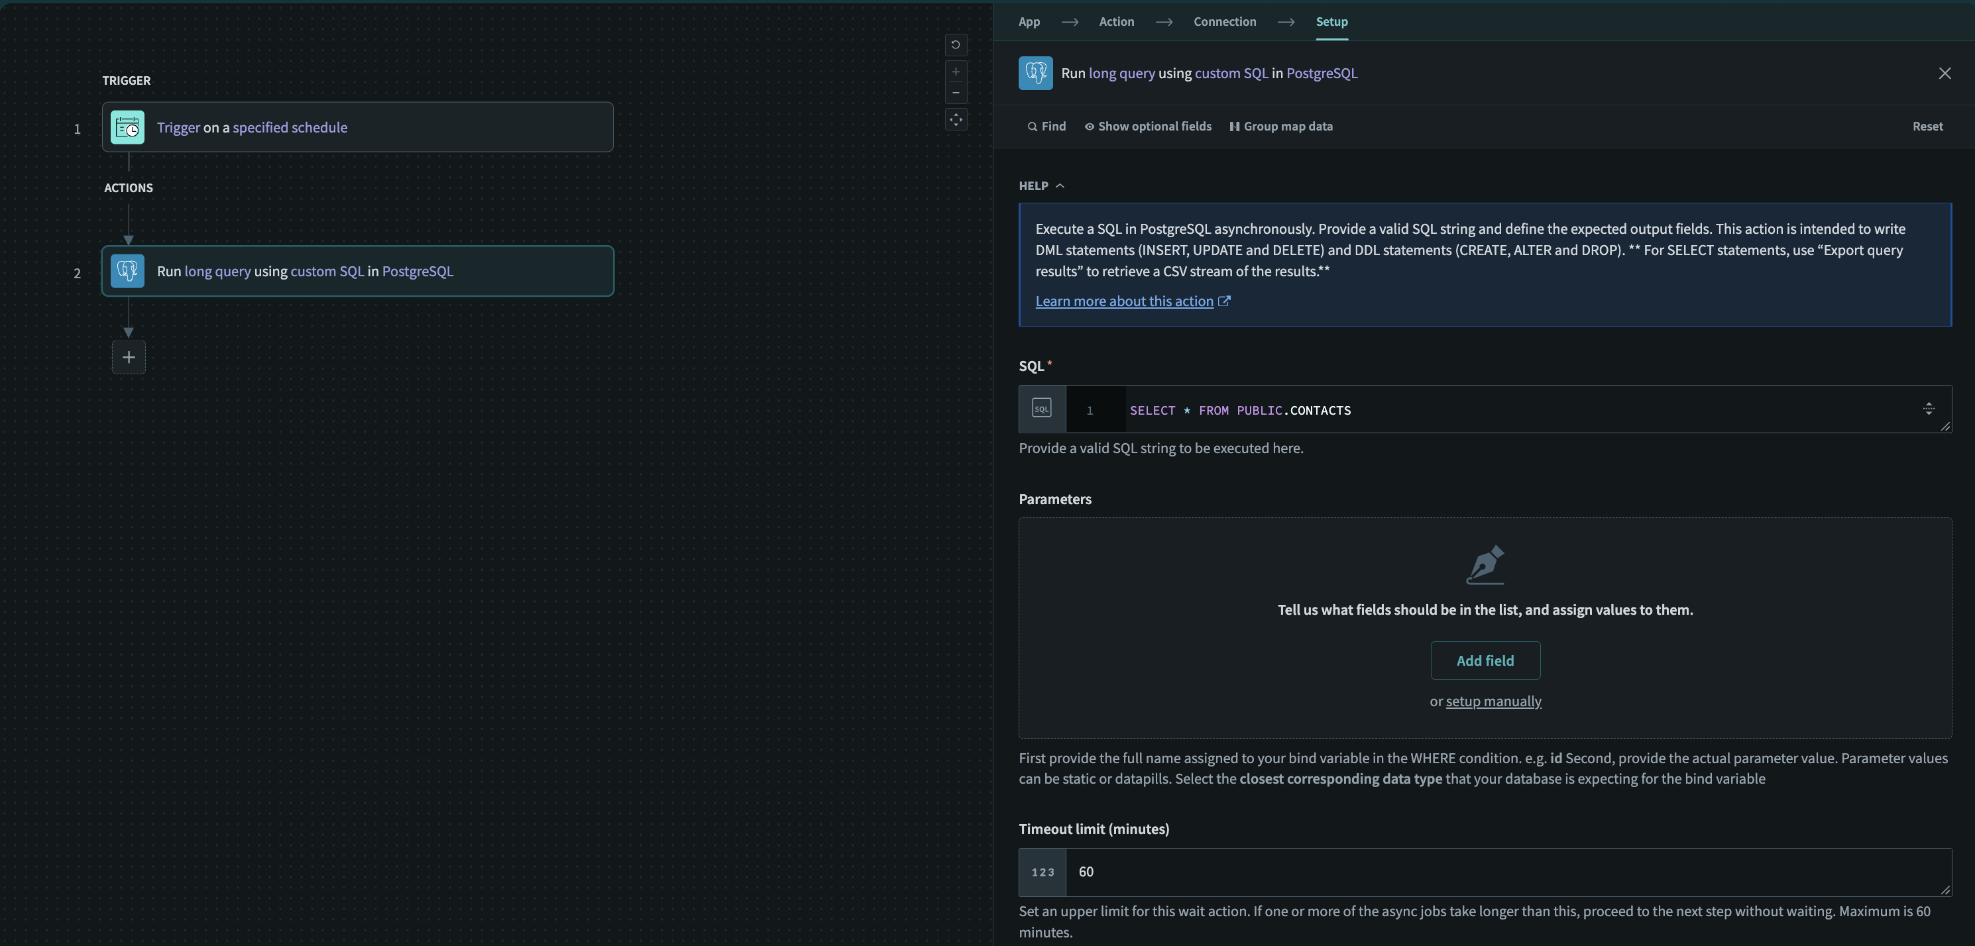This screenshot has height=946, width=1975.
Task: Toggle Show optional fields
Action: 1148,127
